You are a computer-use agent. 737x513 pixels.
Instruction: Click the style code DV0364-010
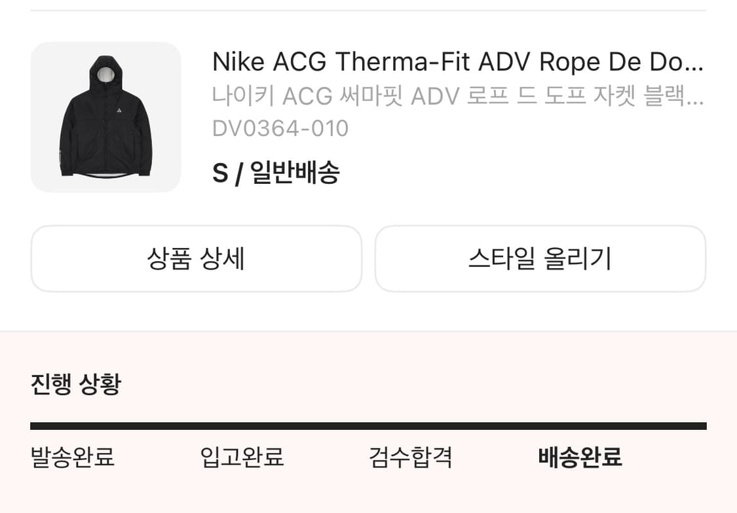(280, 128)
